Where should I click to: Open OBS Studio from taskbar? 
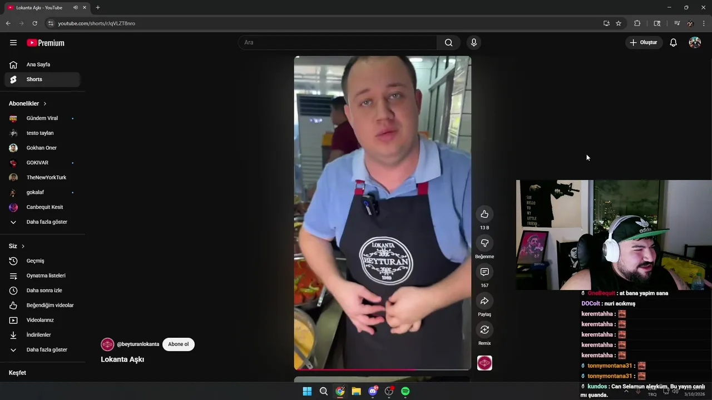389,391
